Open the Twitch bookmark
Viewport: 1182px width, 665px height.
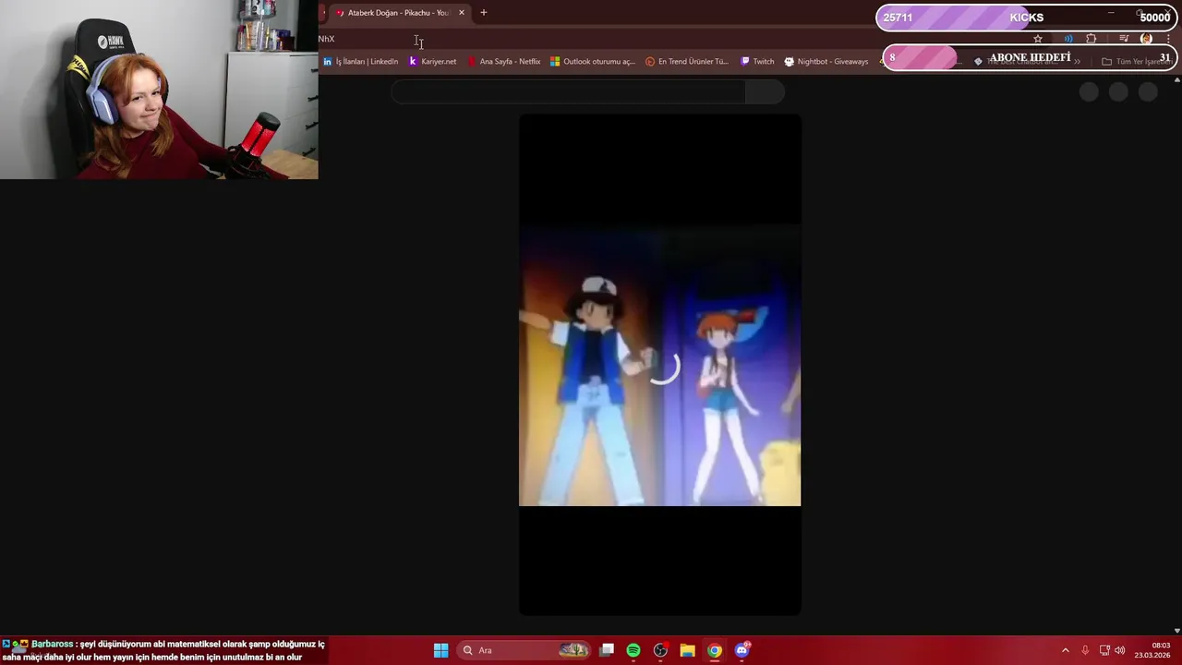pyautogui.click(x=757, y=62)
